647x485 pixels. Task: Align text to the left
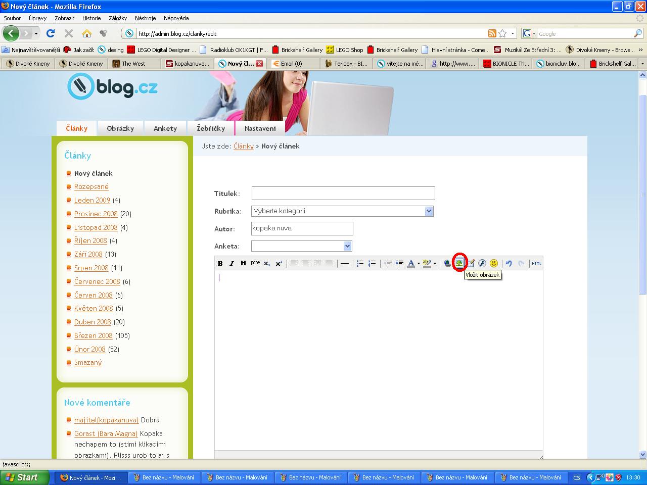294,263
